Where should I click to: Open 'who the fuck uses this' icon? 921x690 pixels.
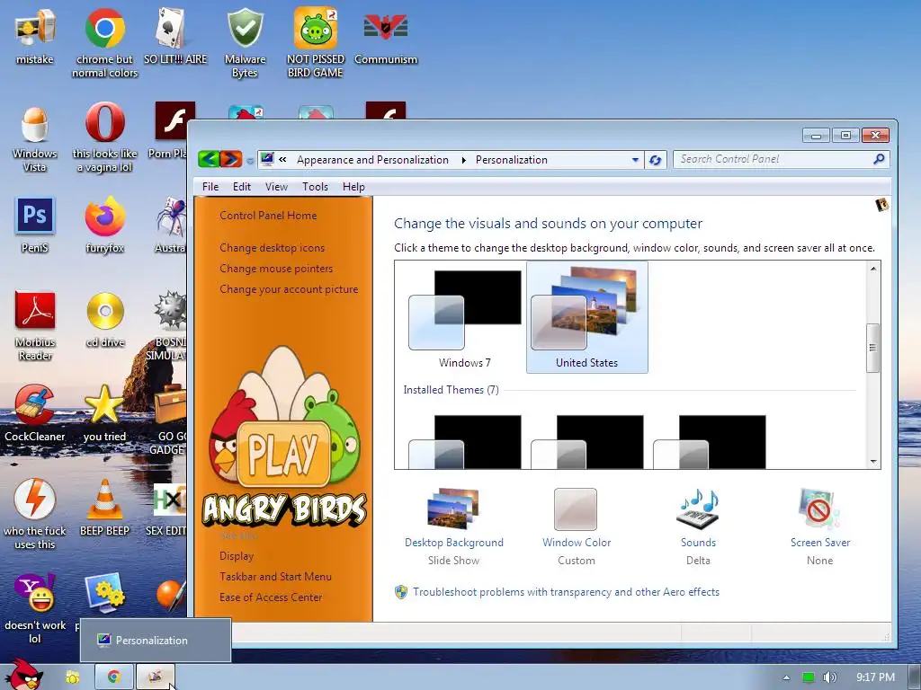tap(35, 515)
